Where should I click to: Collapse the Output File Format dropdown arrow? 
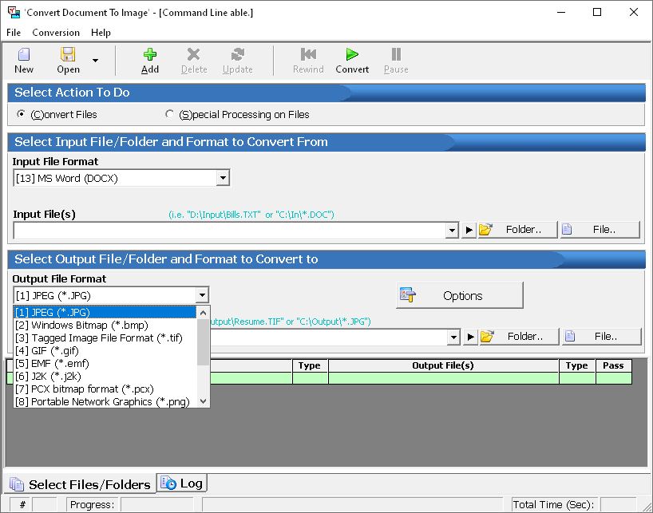(x=202, y=296)
